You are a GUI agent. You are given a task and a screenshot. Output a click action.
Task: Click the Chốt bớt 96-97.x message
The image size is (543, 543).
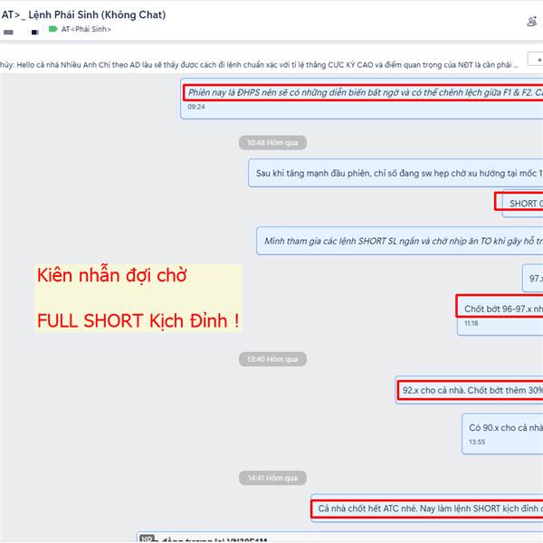[500, 315]
